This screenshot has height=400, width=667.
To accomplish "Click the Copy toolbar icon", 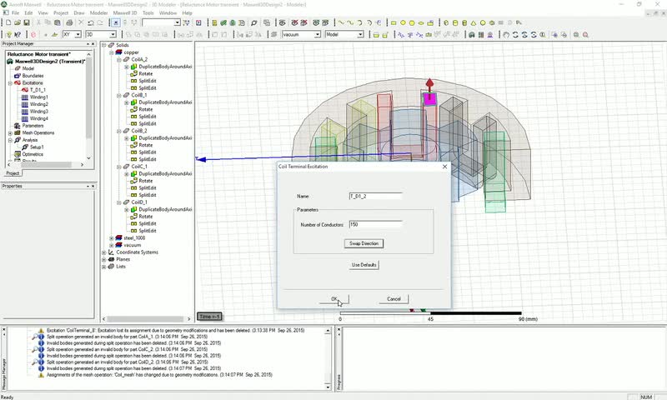I will [x=48, y=22].
